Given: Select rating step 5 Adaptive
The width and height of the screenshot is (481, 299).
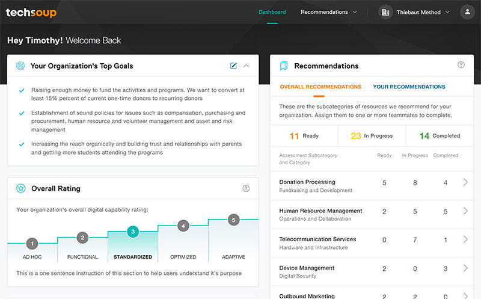Looking at the screenshot, I should pos(233,220).
